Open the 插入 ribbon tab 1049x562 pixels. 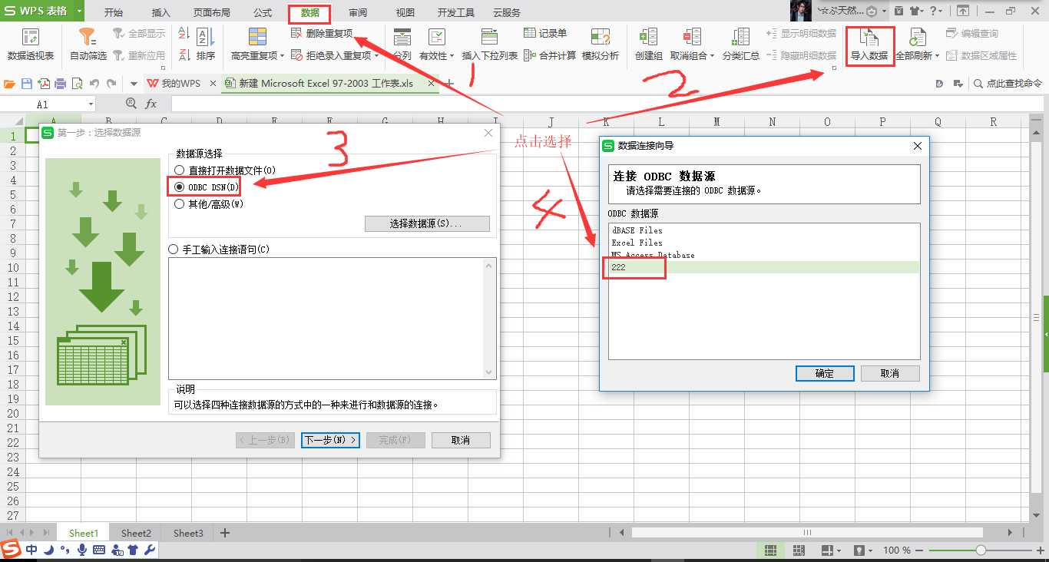(x=161, y=13)
